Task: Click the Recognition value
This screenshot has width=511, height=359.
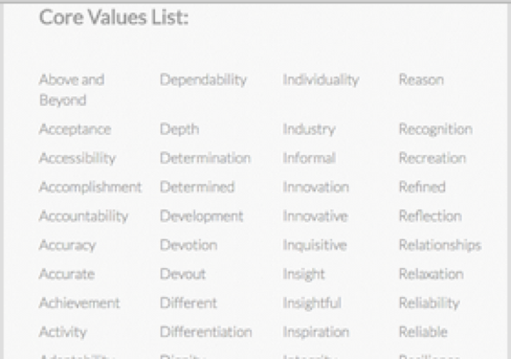Action: (x=436, y=130)
